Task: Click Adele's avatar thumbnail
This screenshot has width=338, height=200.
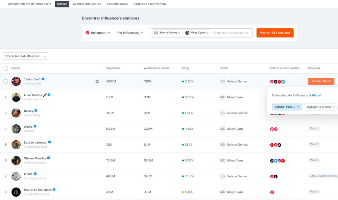Action: coord(16,129)
